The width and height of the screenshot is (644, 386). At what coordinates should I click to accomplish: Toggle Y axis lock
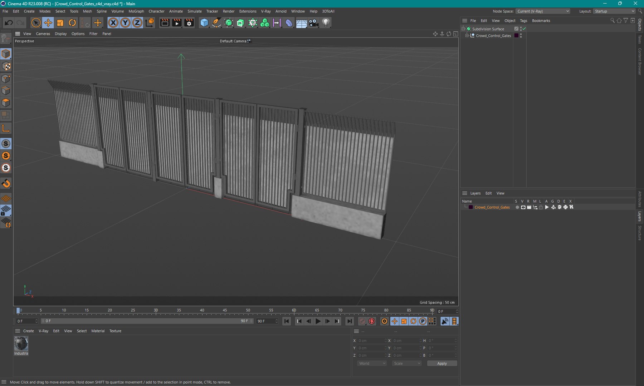(125, 23)
